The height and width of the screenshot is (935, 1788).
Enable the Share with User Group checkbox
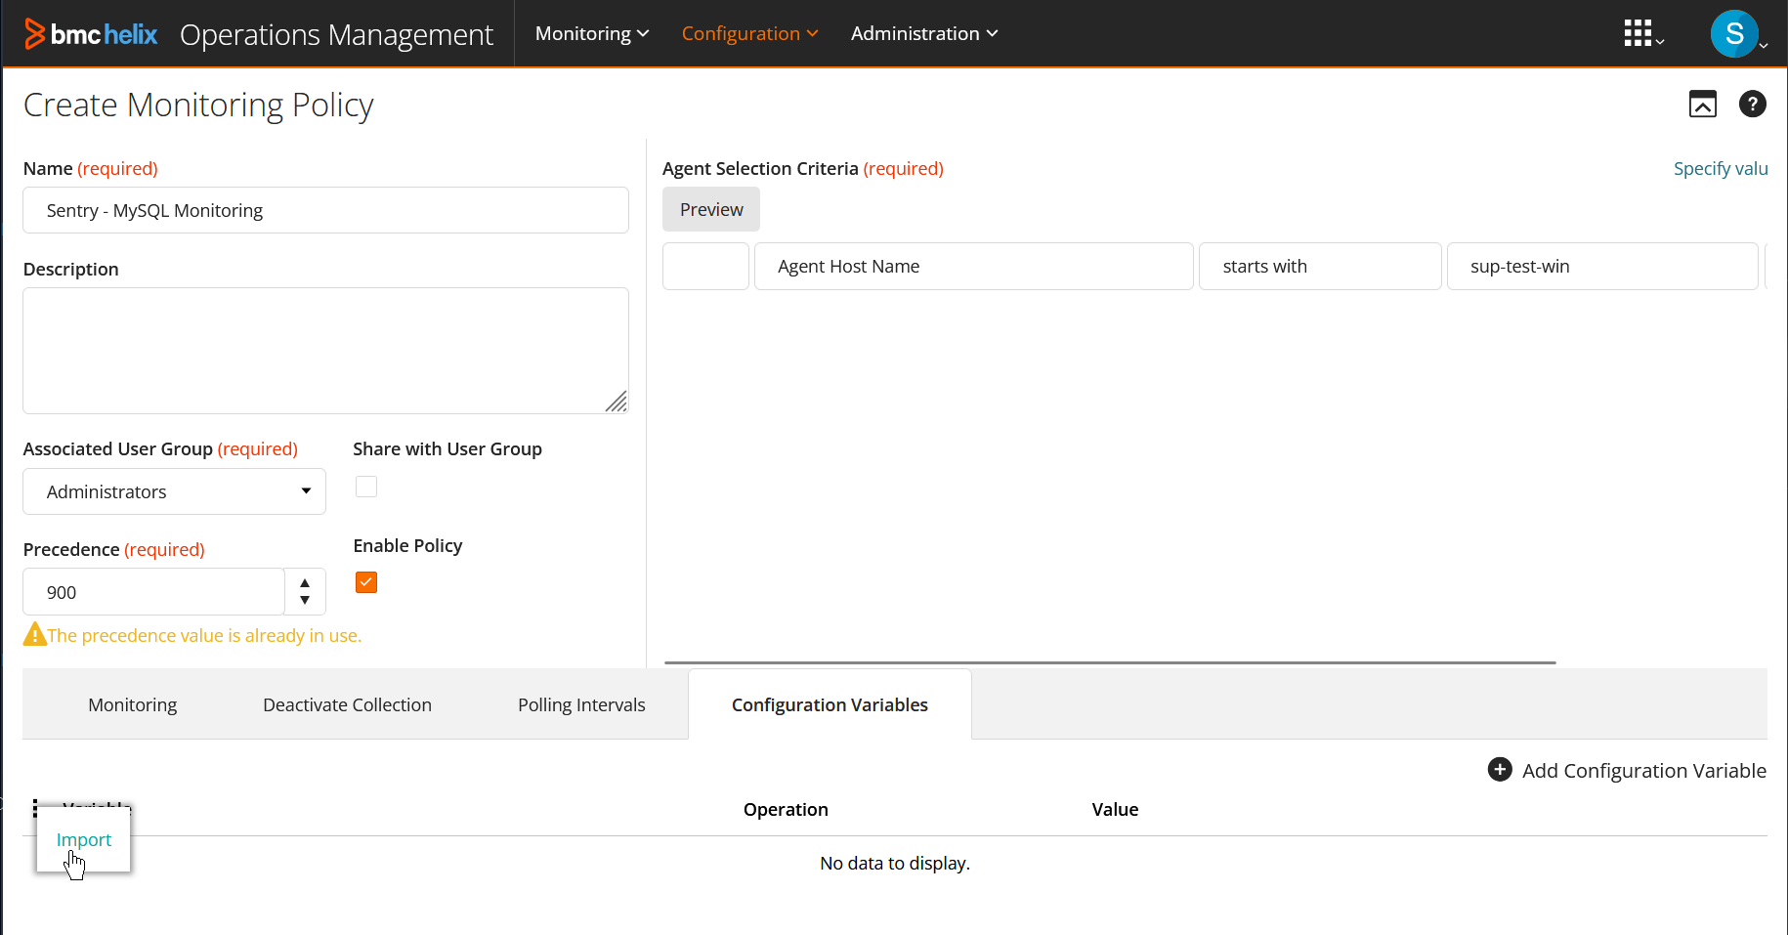[365, 486]
